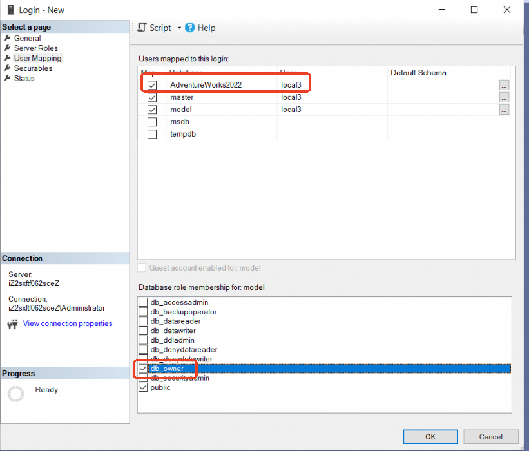Open the General page
Viewport: 529px width, 451px height.
27,38
